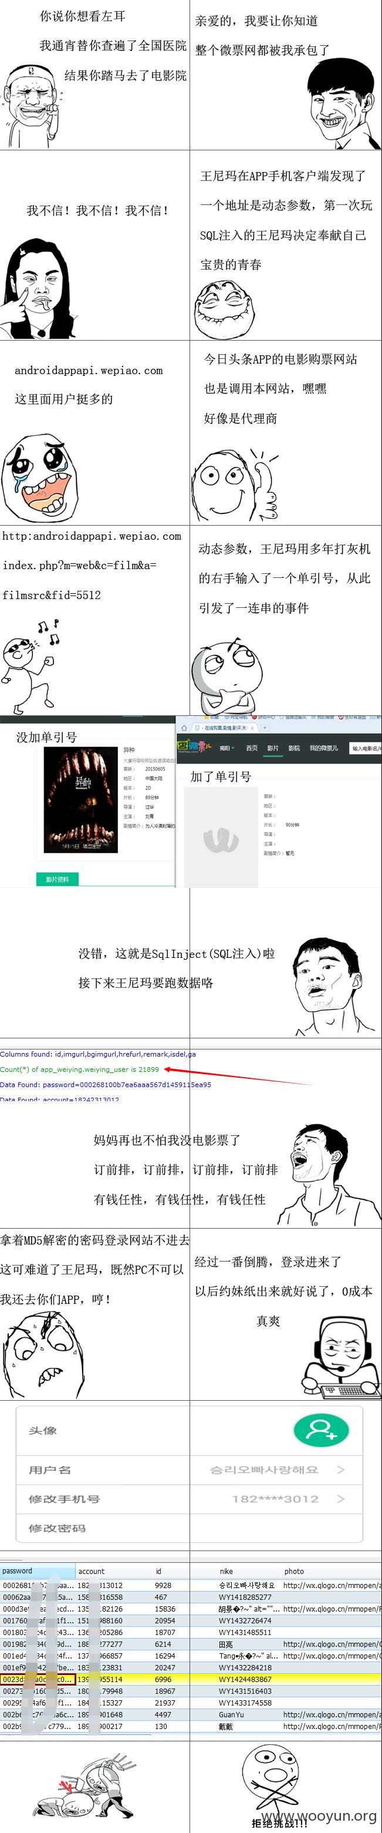Open the 首页 navigation tab
The height and width of the screenshot is (1833, 382).
click(x=251, y=748)
